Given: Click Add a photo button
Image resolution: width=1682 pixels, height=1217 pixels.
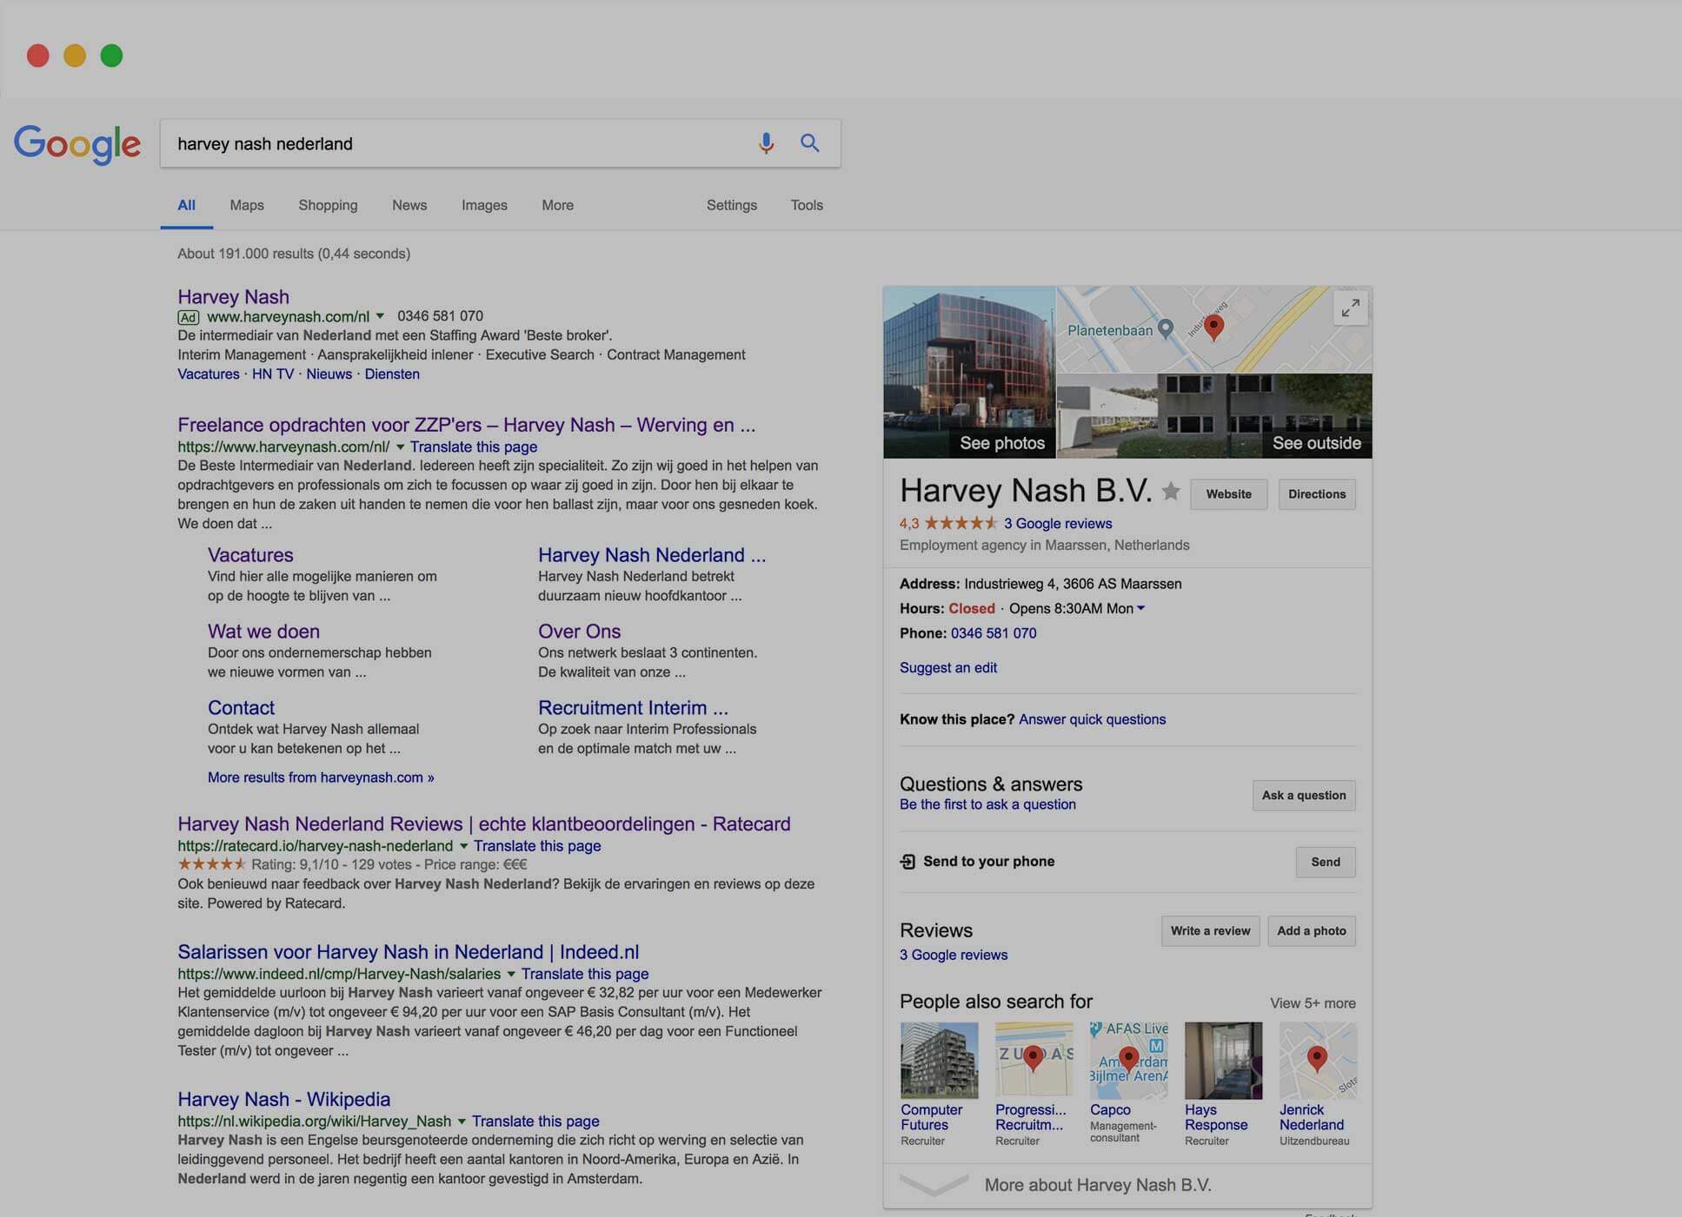Looking at the screenshot, I should [x=1312, y=931].
